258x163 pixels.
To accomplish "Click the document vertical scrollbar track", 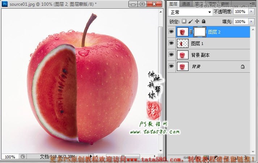I will tap(161, 82).
